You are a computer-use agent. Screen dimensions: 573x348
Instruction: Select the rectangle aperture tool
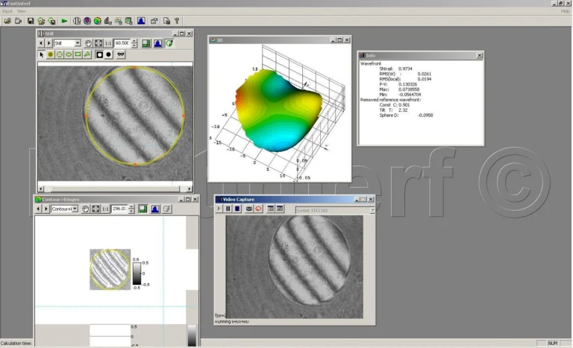(78, 54)
